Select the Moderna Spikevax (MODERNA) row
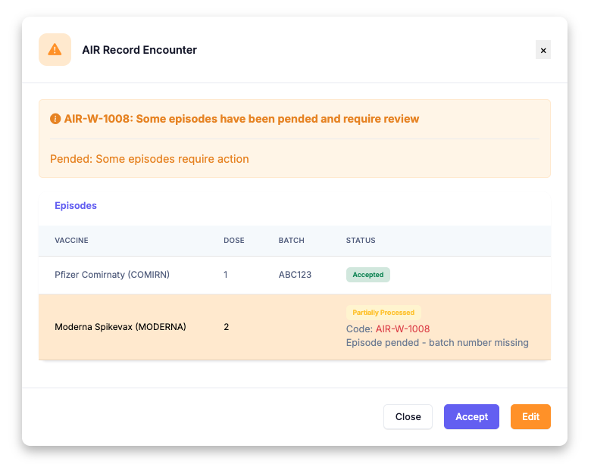591x464 pixels. [295, 327]
